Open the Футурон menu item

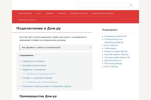62,13
